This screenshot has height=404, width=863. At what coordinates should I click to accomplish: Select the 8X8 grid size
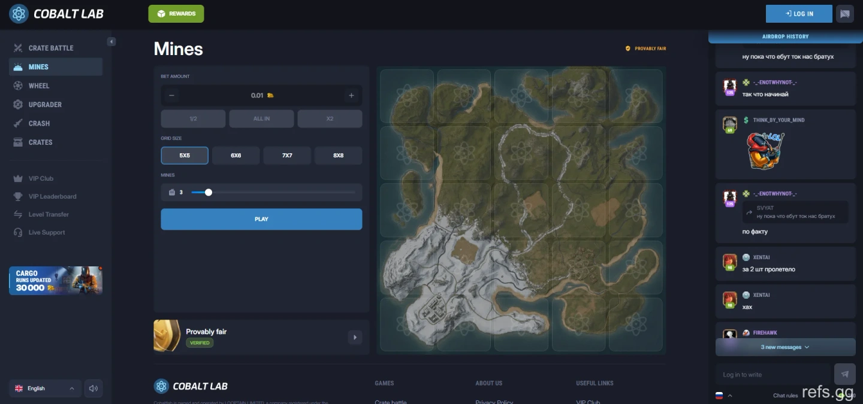(x=339, y=156)
